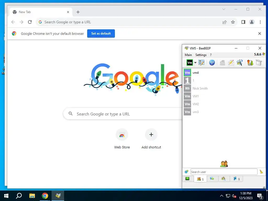Open the Windows Start menu

(x=6, y=196)
